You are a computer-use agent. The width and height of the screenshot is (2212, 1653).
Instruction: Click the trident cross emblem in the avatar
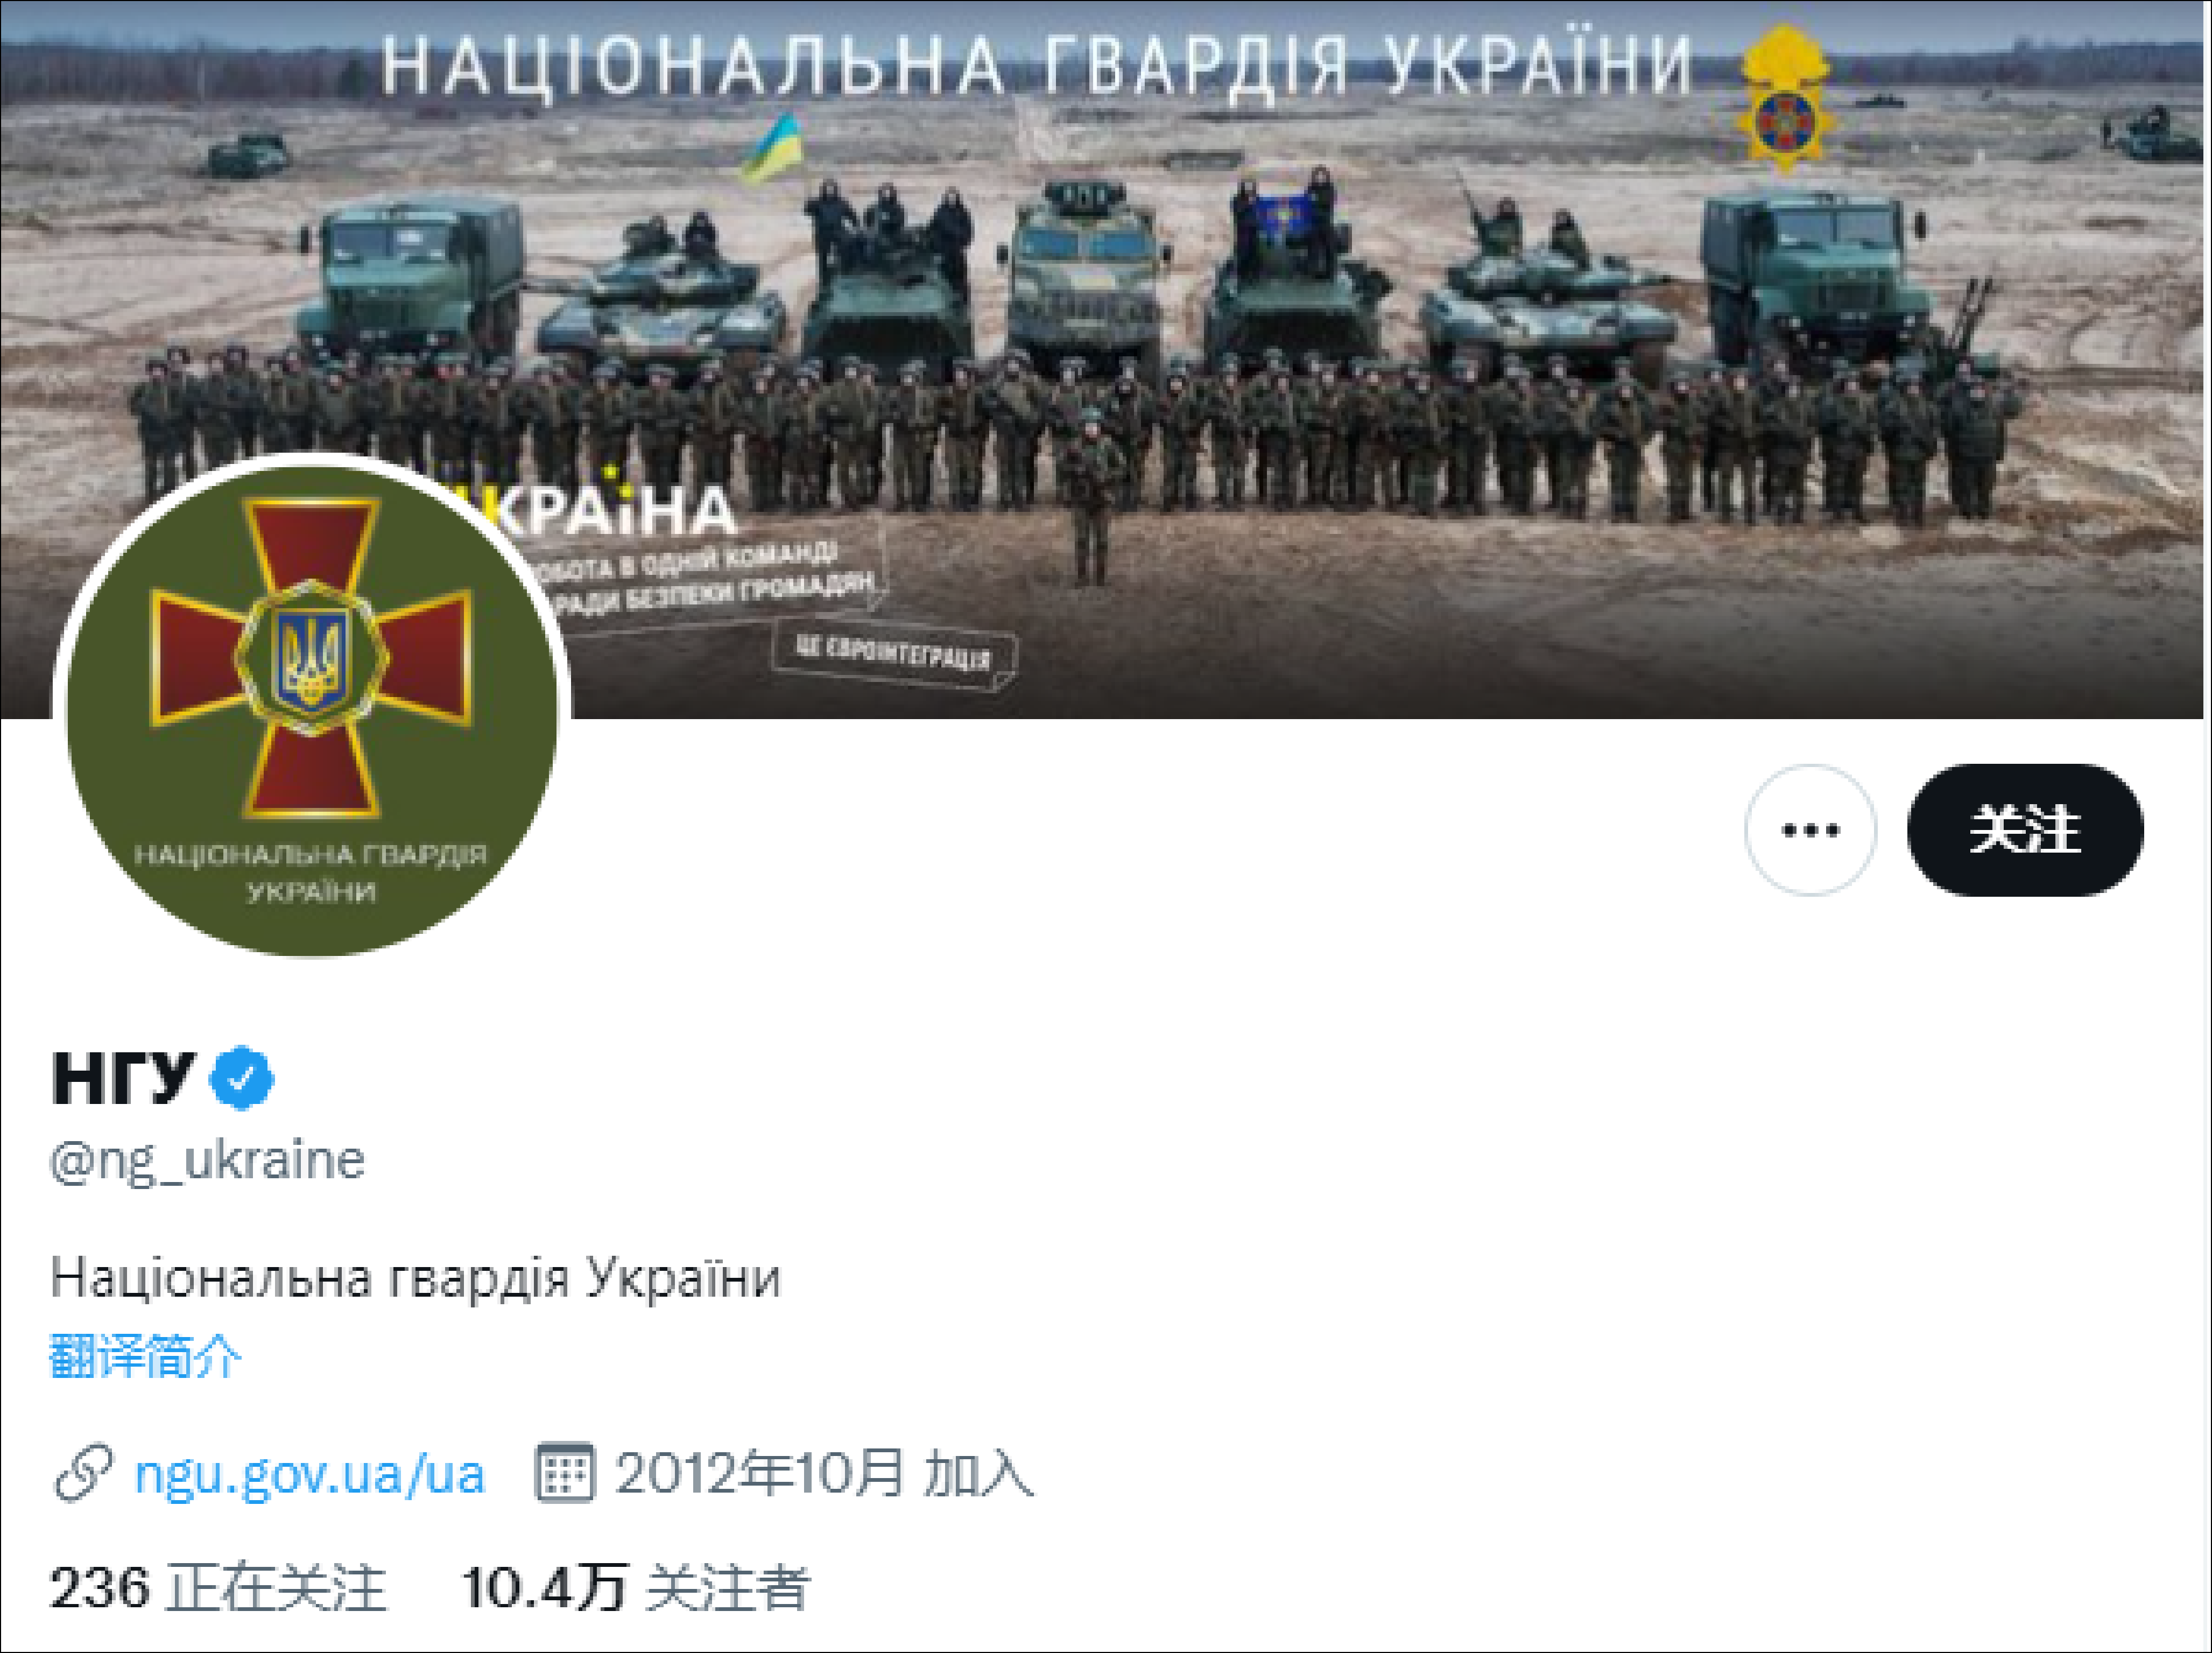pos(311,658)
